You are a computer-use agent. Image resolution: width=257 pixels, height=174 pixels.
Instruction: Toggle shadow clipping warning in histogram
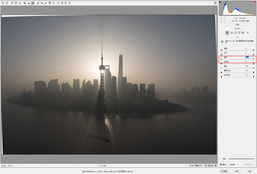(220, 2)
